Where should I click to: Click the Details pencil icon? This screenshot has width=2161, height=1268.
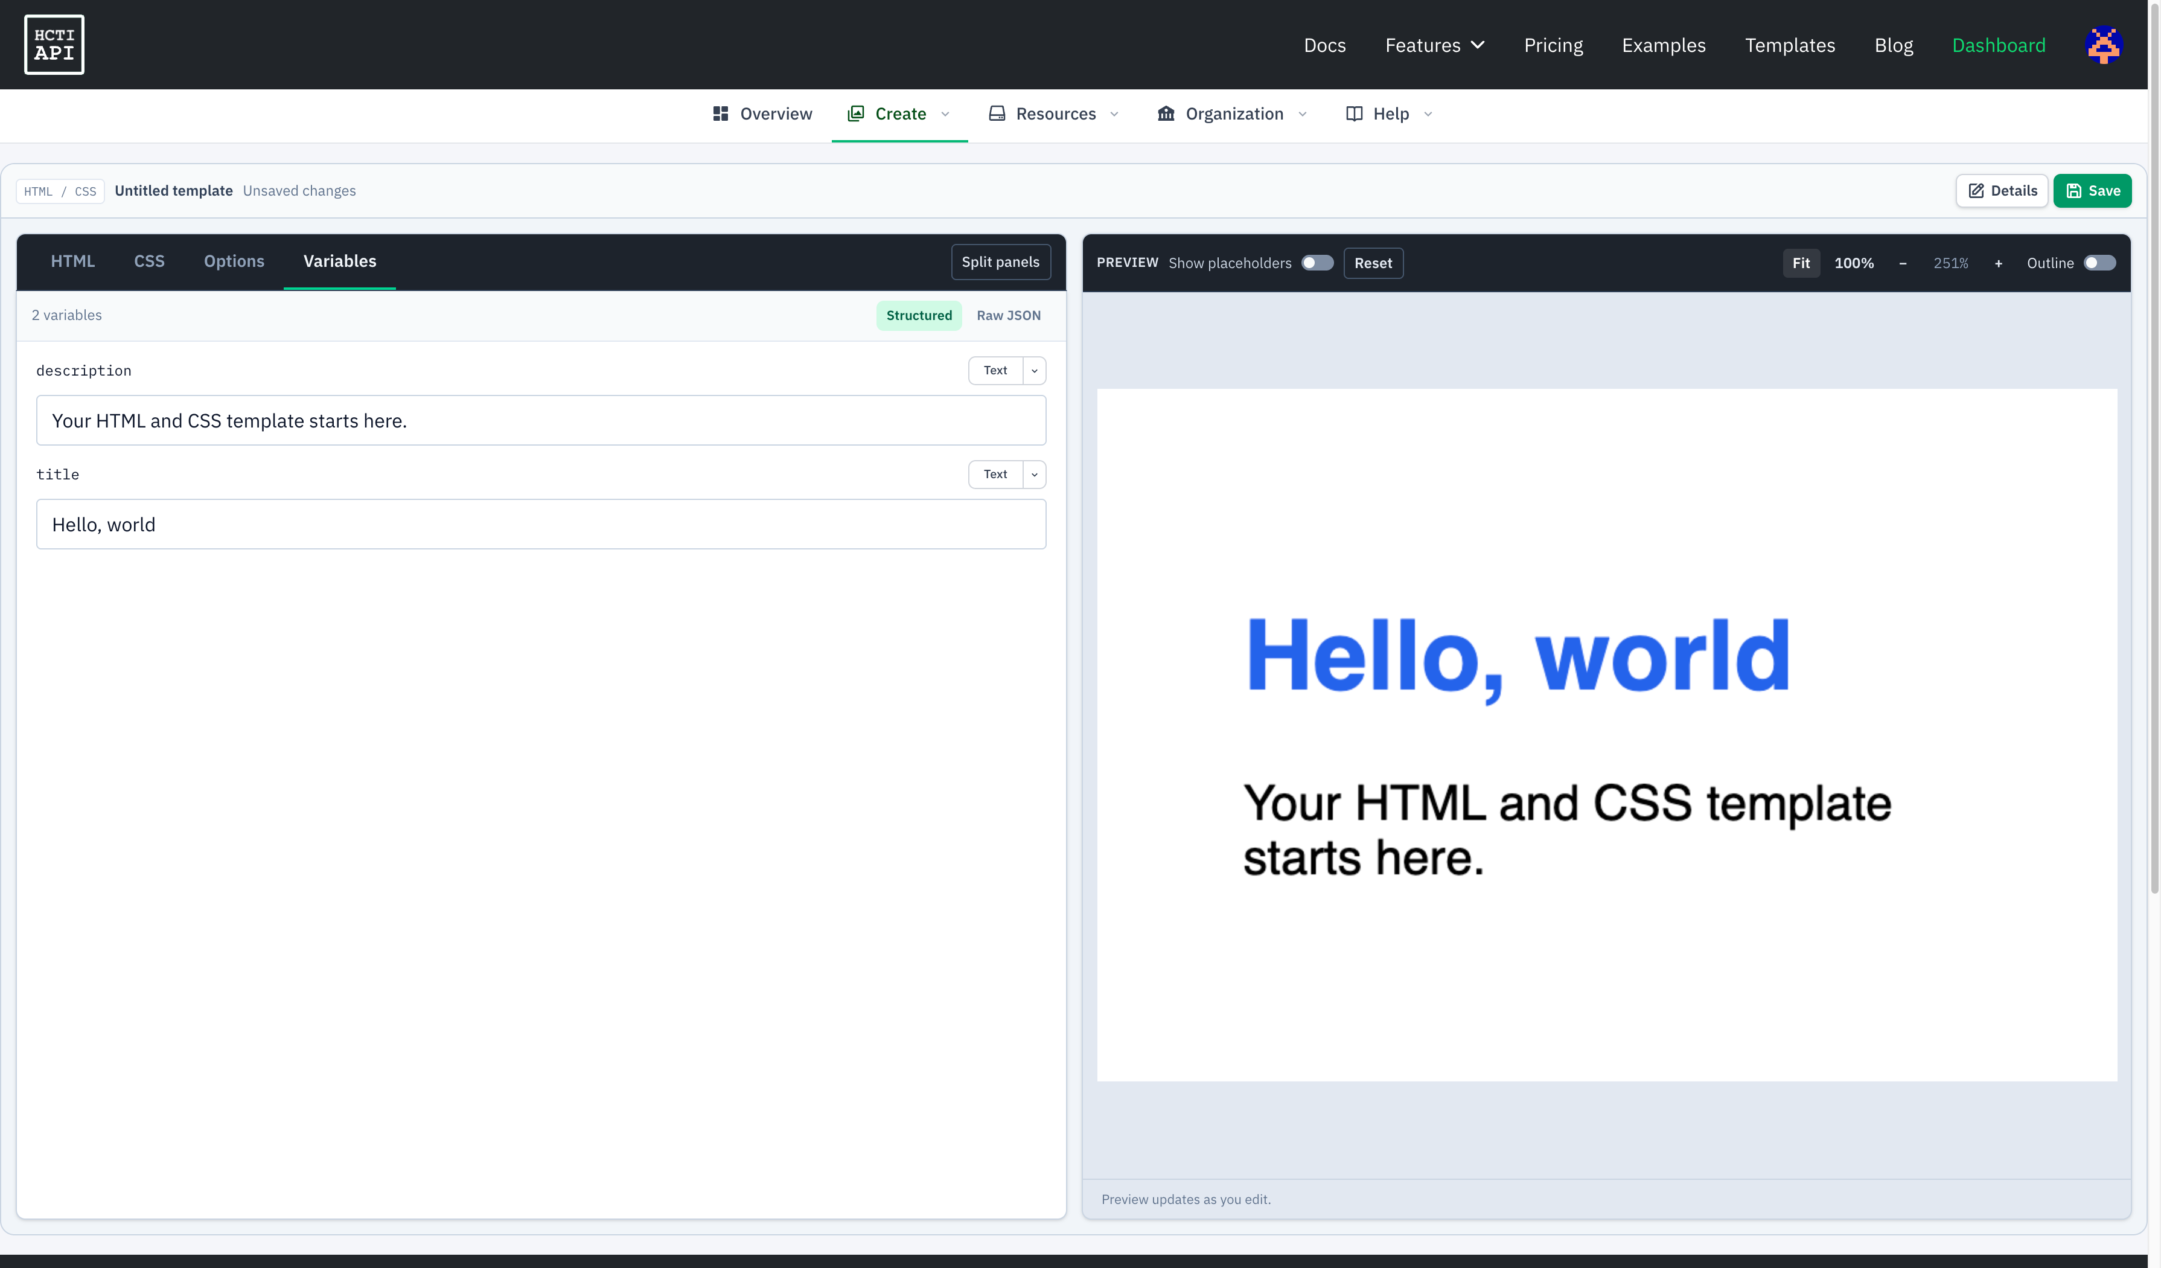point(1976,190)
